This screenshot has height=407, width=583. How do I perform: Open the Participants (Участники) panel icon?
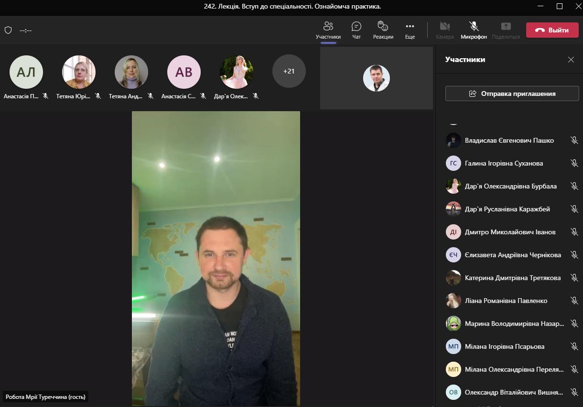click(328, 27)
